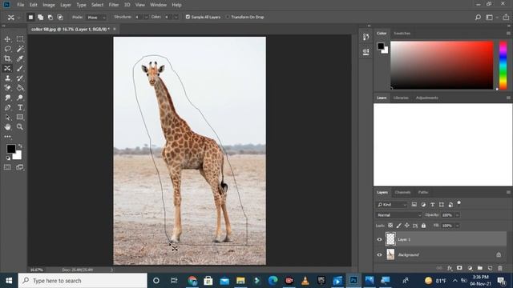Select the Eraser tool
The width and height of the screenshot is (513, 288).
(x=7, y=88)
